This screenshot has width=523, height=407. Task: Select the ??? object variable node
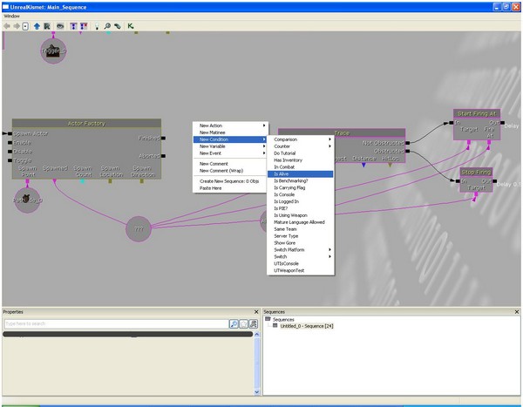[x=139, y=229]
